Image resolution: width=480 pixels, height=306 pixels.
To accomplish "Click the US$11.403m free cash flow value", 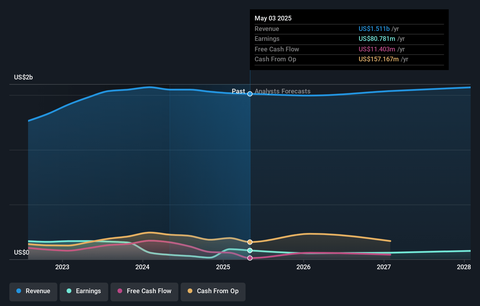I will [x=377, y=49].
